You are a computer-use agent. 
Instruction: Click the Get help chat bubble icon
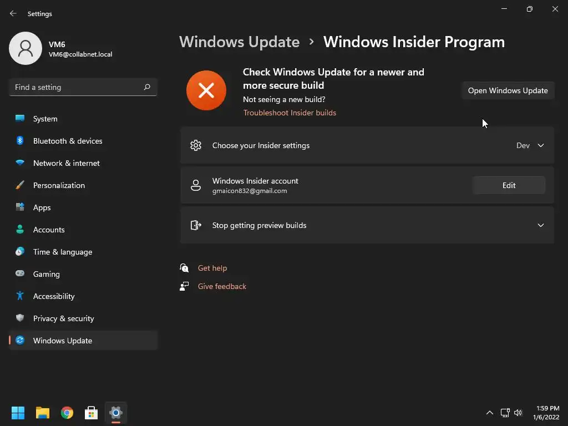coord(184,268)
